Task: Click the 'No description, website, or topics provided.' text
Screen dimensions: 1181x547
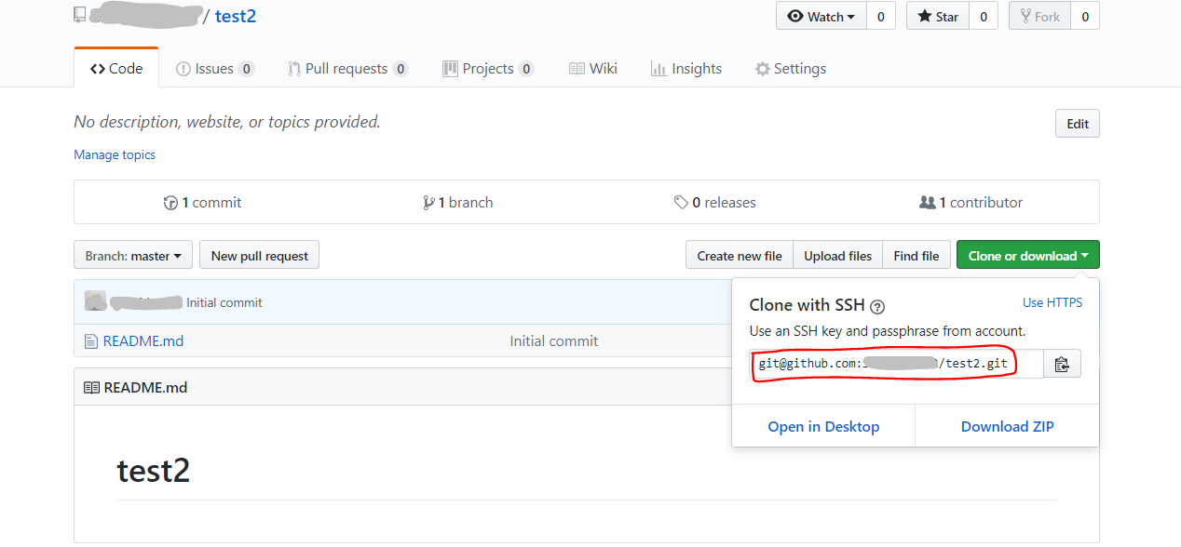Action: tap(227, 122)
